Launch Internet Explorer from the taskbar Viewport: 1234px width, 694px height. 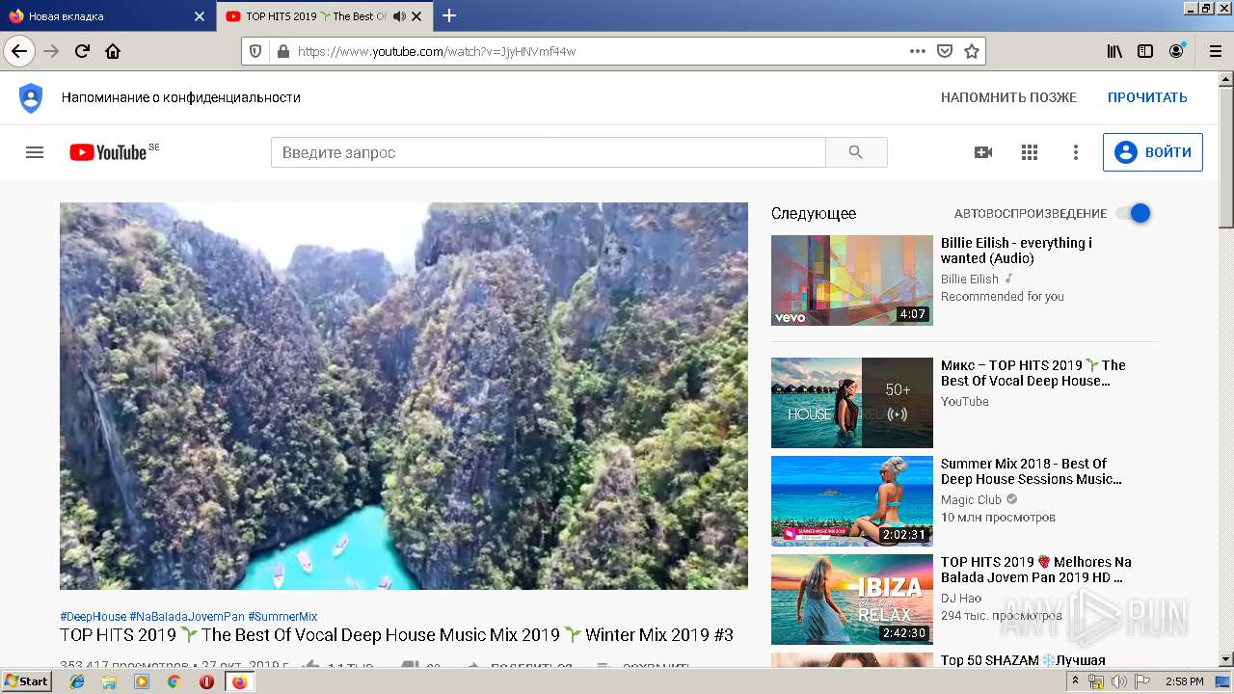click(77, 681)
